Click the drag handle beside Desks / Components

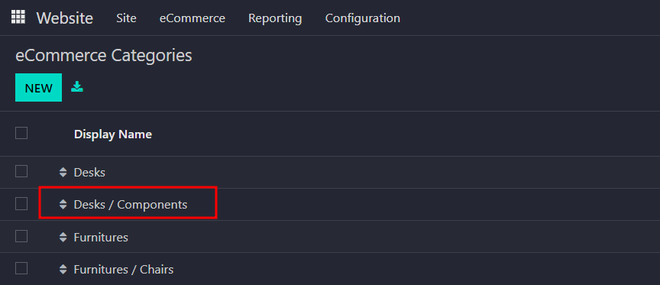(63, 205)
